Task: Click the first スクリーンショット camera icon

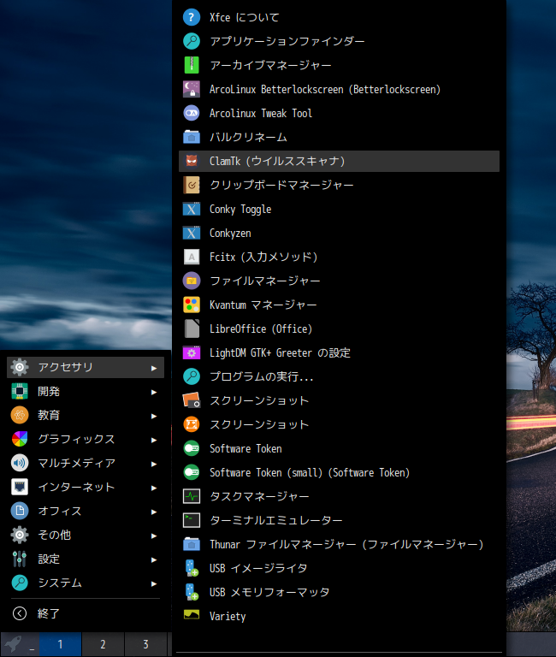Action: point(192,400)
